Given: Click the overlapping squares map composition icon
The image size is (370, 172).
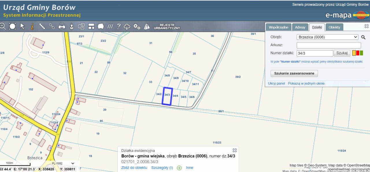Looking at the screenshot, I should pyautogui.click(x=82, y=26).
